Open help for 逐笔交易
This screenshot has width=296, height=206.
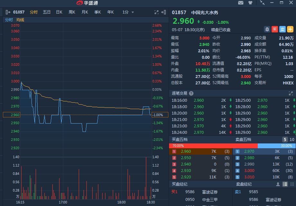coord(191,93)
